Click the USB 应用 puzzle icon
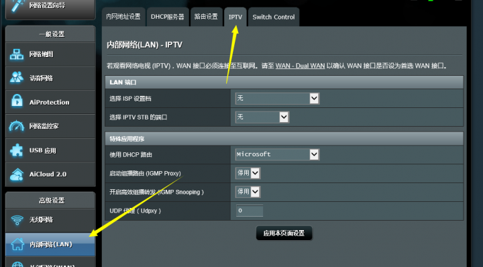This screenshot has width=483, height=267. pyautogui.click(x=17, y=150)
